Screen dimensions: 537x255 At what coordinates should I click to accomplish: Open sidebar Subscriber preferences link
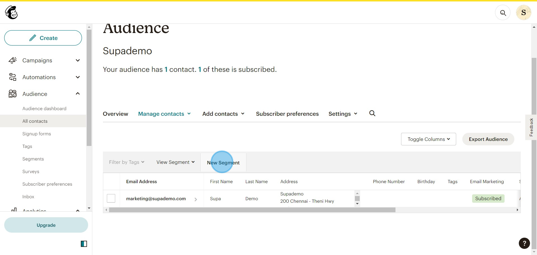click(x=47, y=184)
